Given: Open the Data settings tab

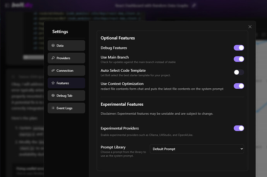Looking at the screenshot, I should [66, 45].
